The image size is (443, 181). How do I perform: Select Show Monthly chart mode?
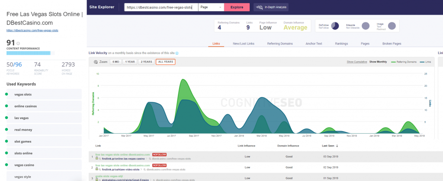378,62
